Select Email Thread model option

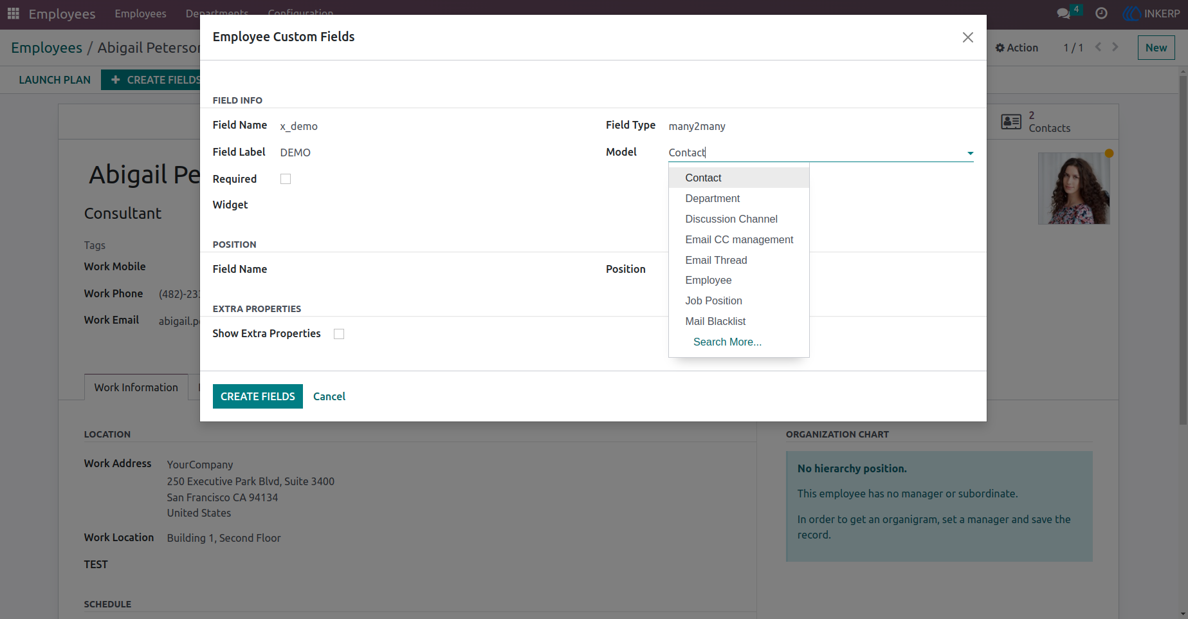[739, 260]
